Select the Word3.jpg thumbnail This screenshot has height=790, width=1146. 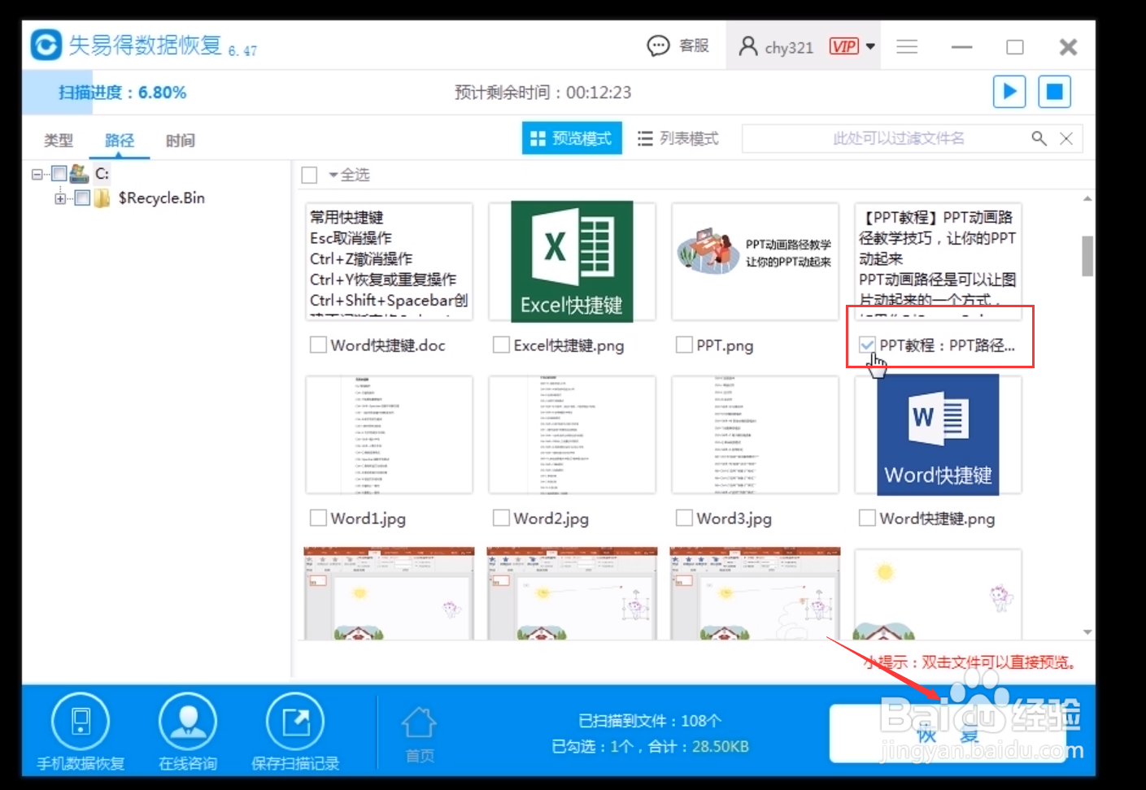pyautogui.click(x=755, y=435)
